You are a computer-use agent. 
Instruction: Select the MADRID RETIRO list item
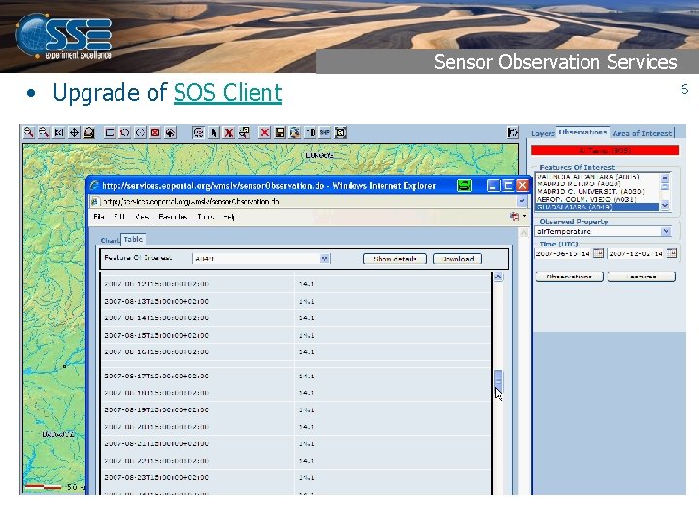point(596,184)
